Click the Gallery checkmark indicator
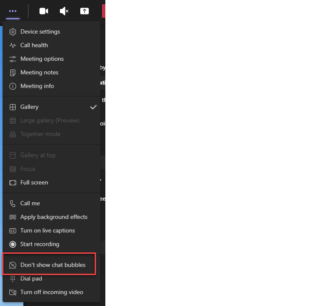 93,107
